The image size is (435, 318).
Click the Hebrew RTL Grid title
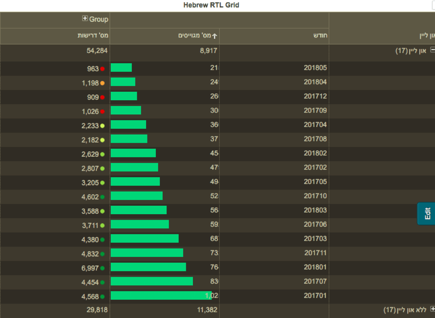tap(211, 5)
